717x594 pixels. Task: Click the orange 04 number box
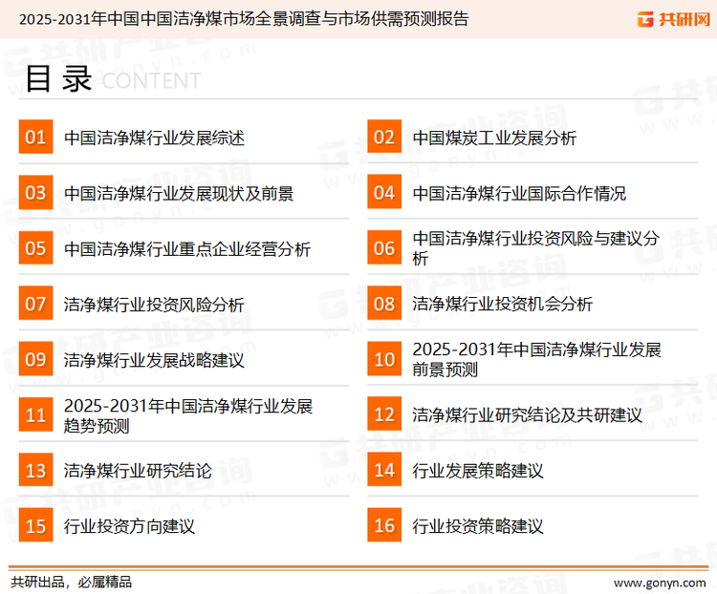tap(384, 192)
